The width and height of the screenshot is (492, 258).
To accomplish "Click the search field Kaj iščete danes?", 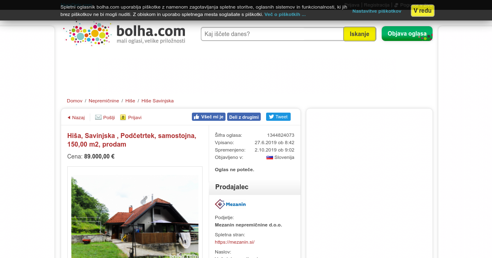I will [x=272, y=34].
